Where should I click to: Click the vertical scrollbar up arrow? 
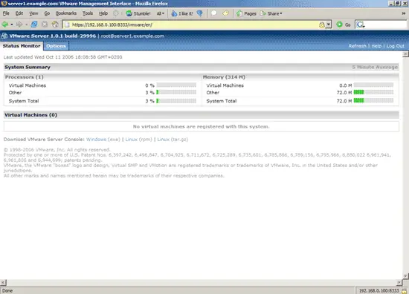click(405, 54)
